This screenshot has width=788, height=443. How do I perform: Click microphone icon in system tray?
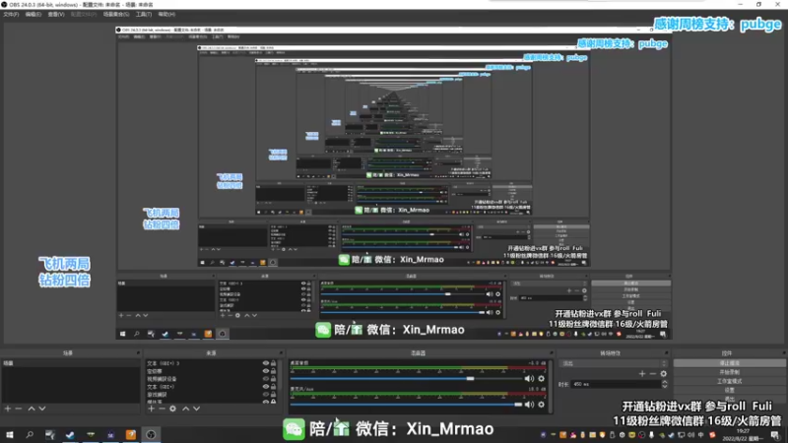[x=652, y=435]
